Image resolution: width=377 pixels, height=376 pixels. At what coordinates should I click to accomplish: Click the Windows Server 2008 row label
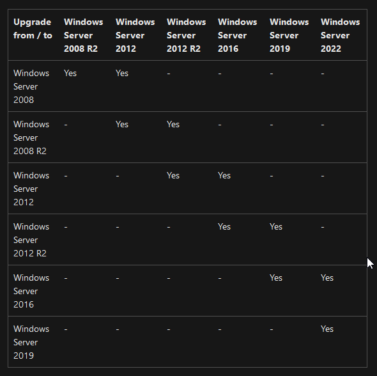click(31, 86)
